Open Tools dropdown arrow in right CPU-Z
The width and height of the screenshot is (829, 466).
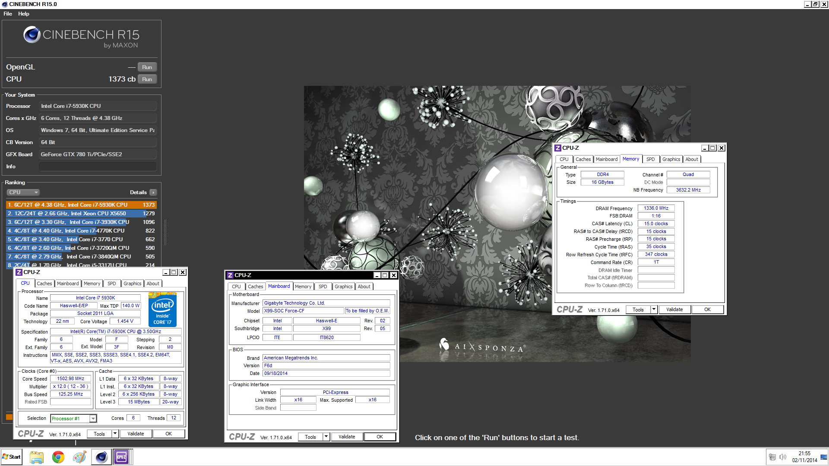(x=654, y=310)
